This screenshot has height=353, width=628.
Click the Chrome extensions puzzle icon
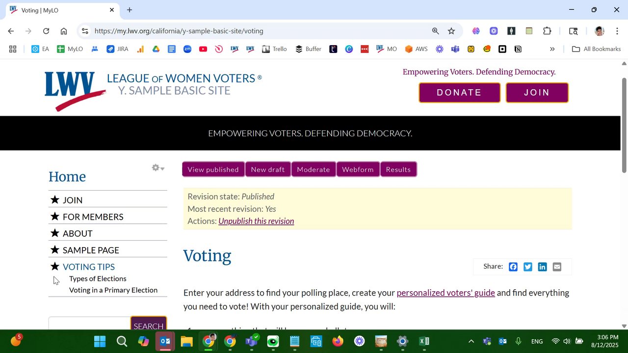[x=547, y=31]
